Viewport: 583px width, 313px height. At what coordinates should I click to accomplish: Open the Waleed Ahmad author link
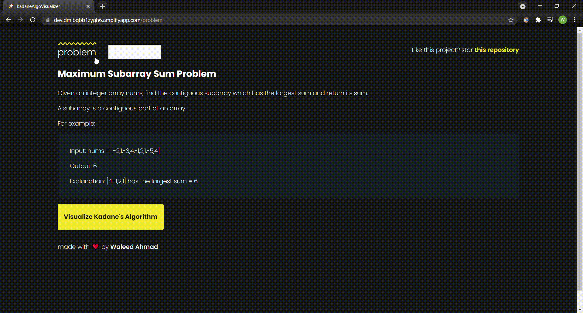coord(134,247)
